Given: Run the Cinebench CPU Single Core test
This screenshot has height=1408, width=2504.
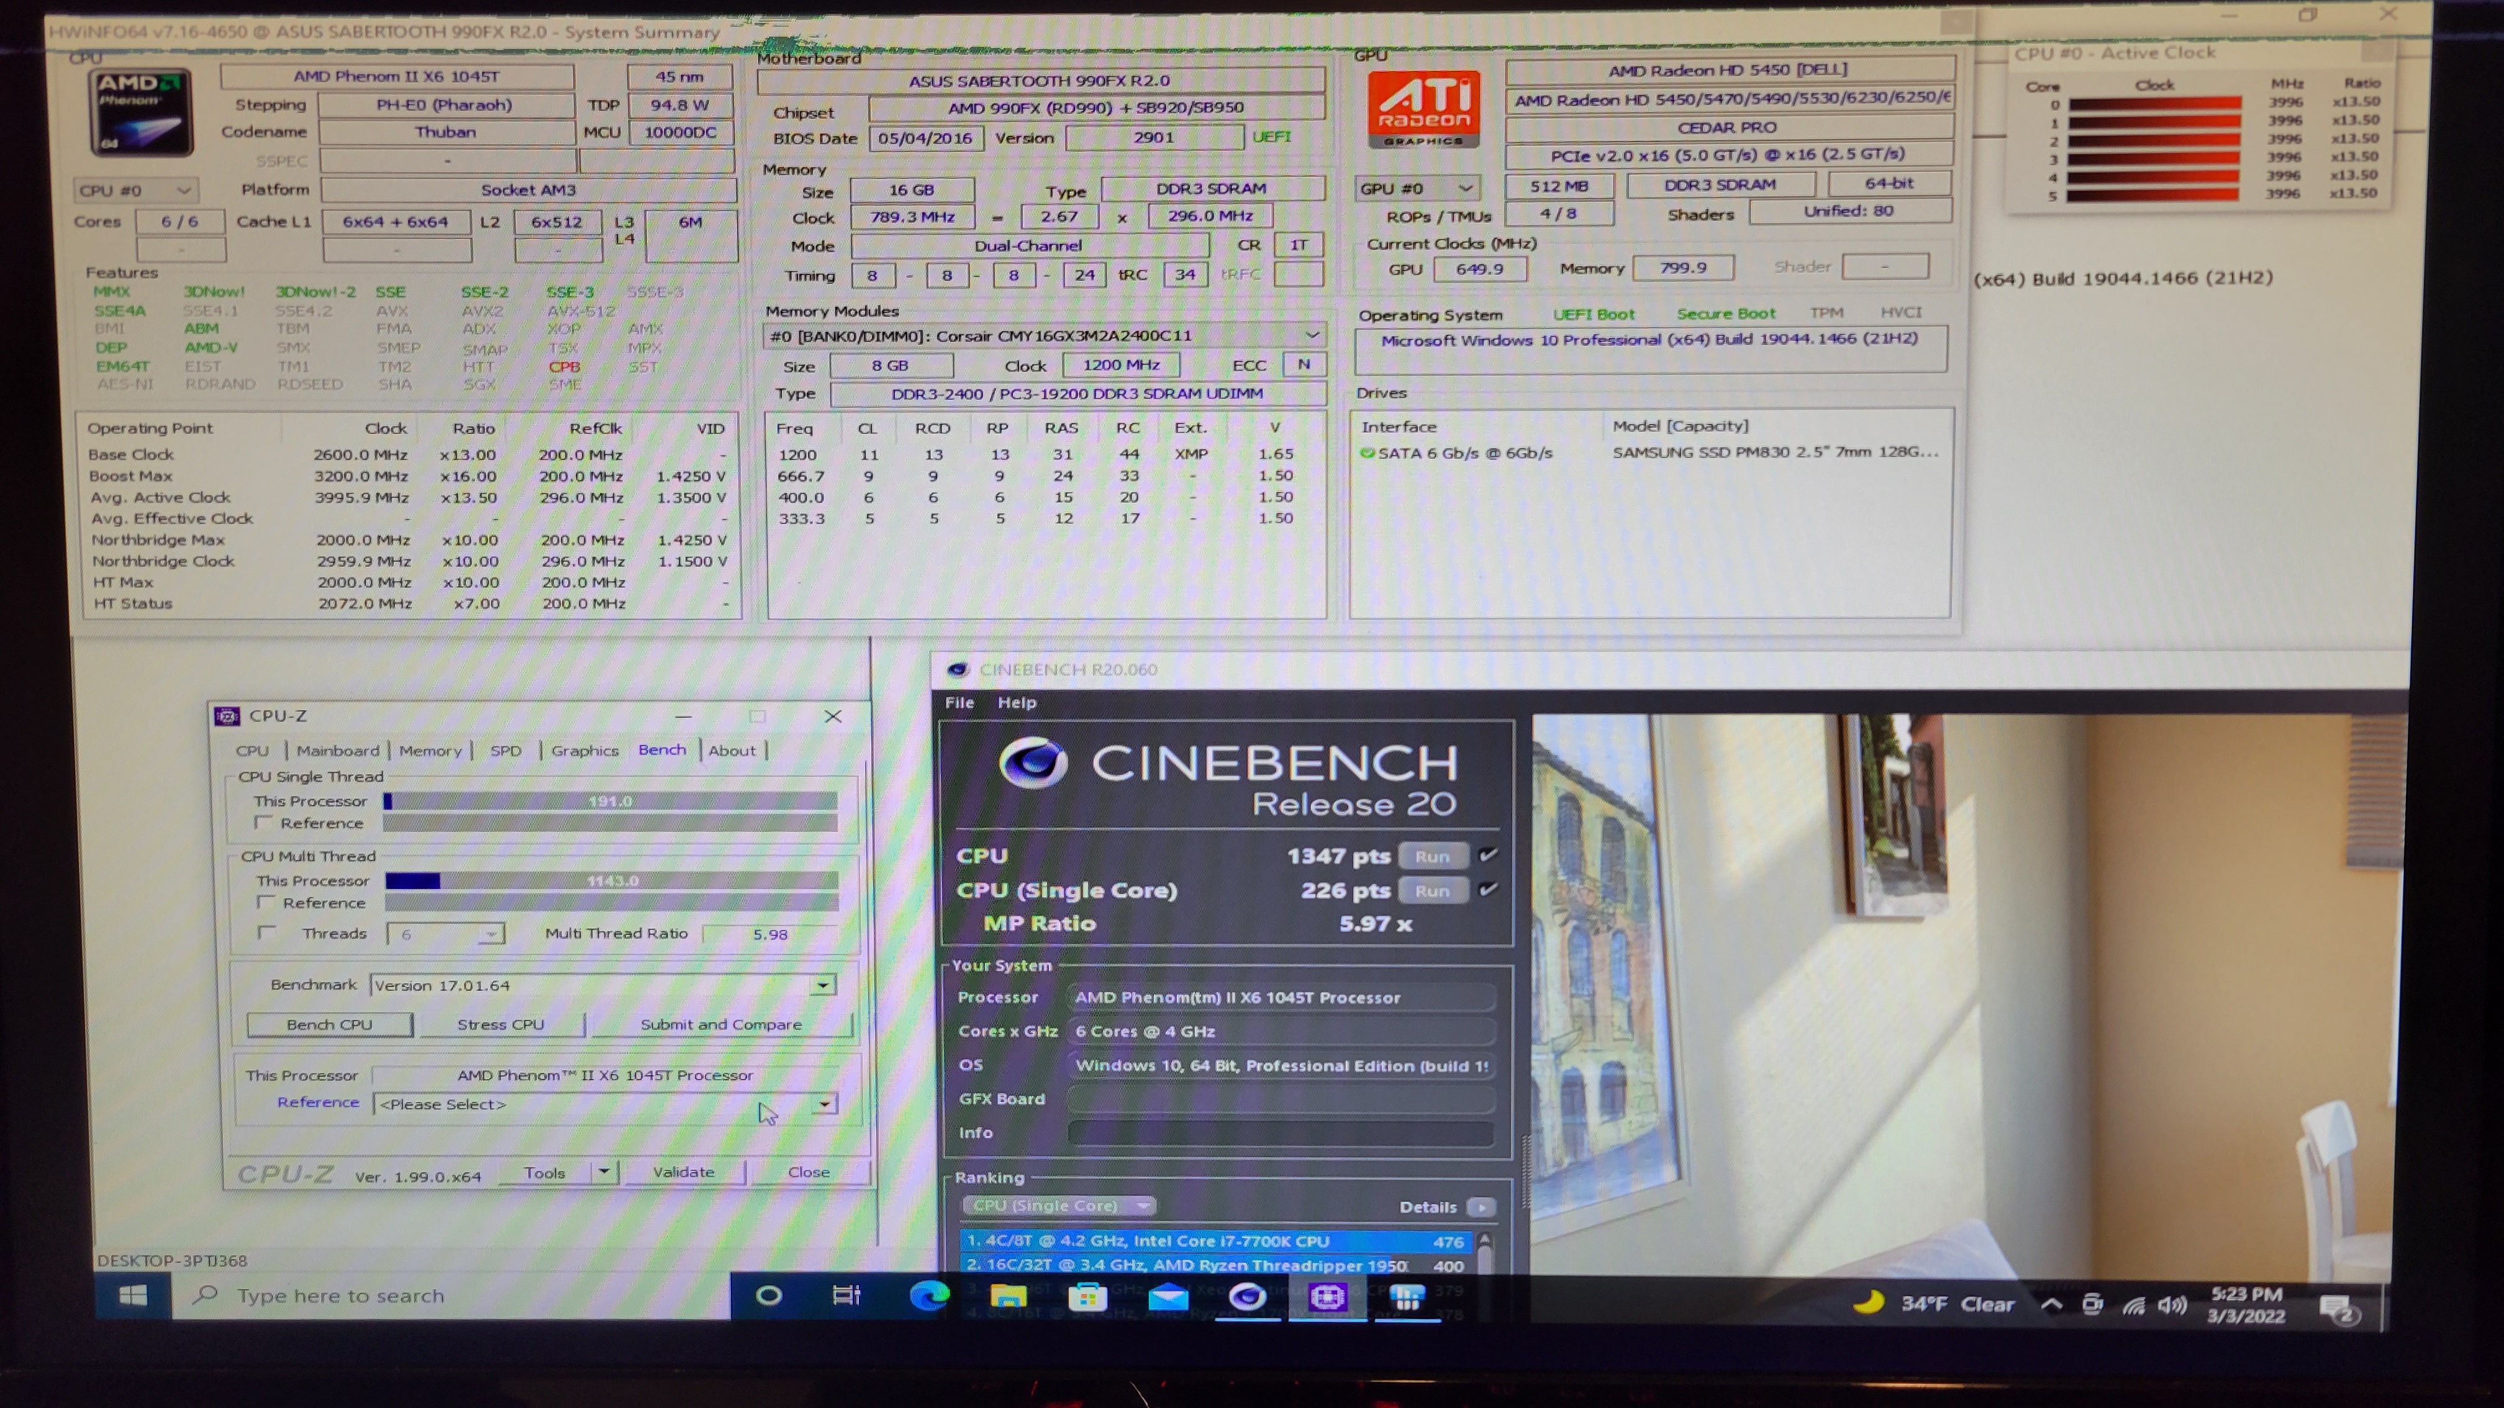Looking at the screenshot, I should pos(1432,890).
